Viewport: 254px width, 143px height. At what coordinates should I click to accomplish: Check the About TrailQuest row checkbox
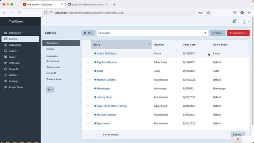point(87,53)
